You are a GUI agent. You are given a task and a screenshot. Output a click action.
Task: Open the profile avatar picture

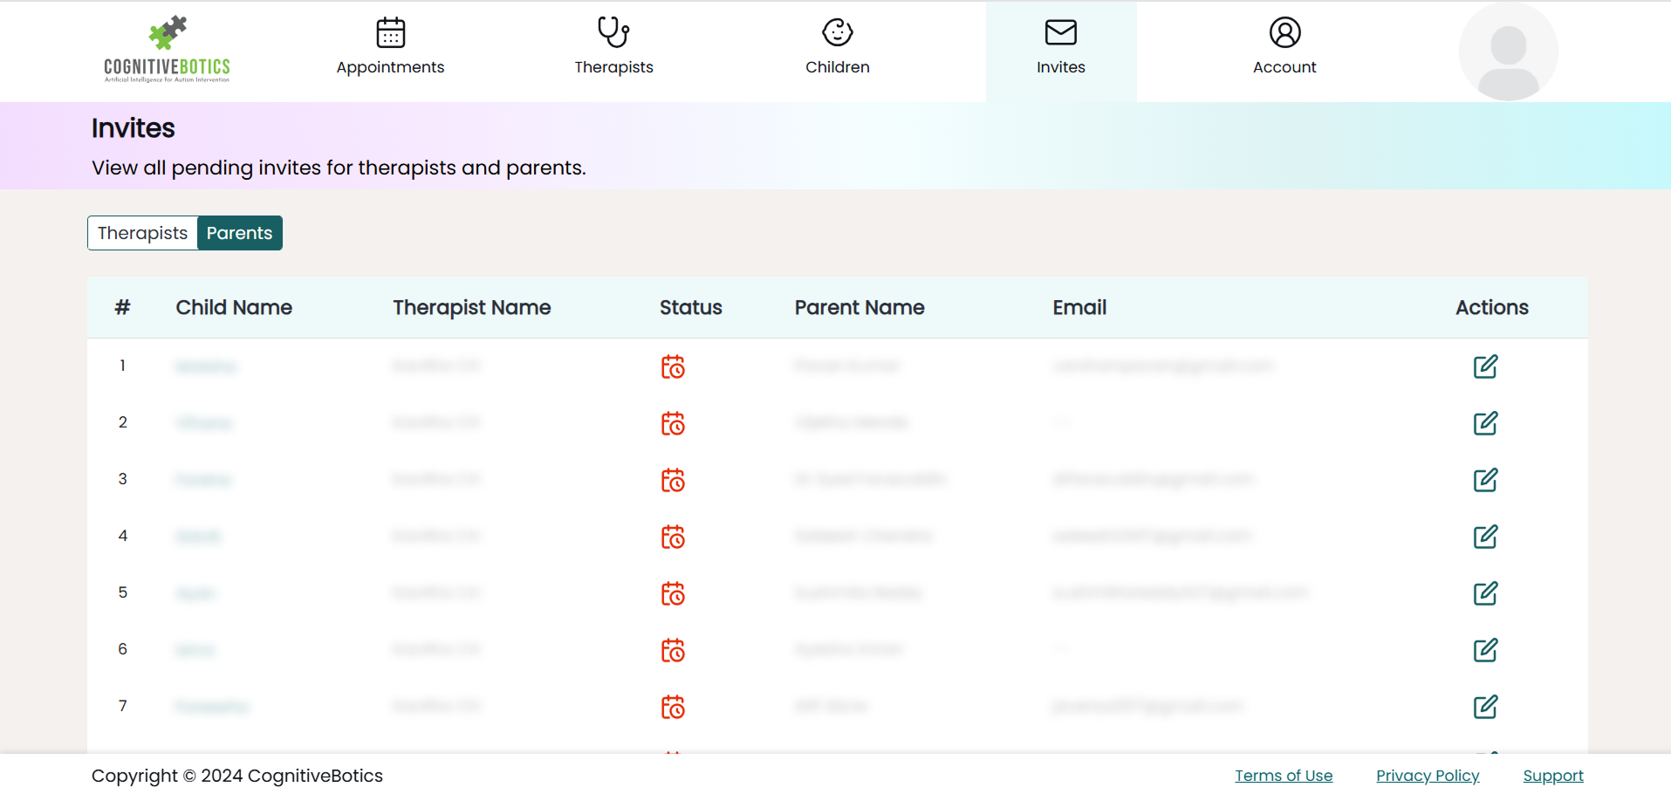click(x=1508, y=51)
